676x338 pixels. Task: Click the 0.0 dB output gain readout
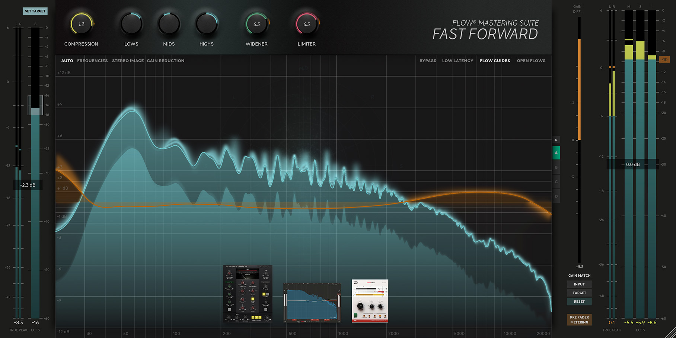633,164
